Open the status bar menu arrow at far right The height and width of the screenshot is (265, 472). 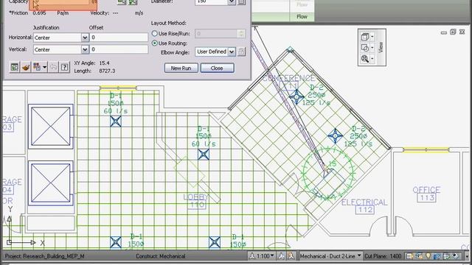click(467, 256)
